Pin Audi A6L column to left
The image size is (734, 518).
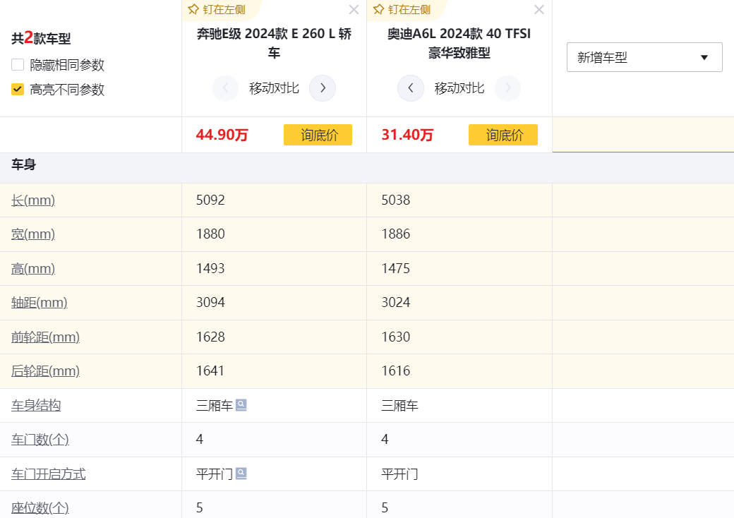402,9
